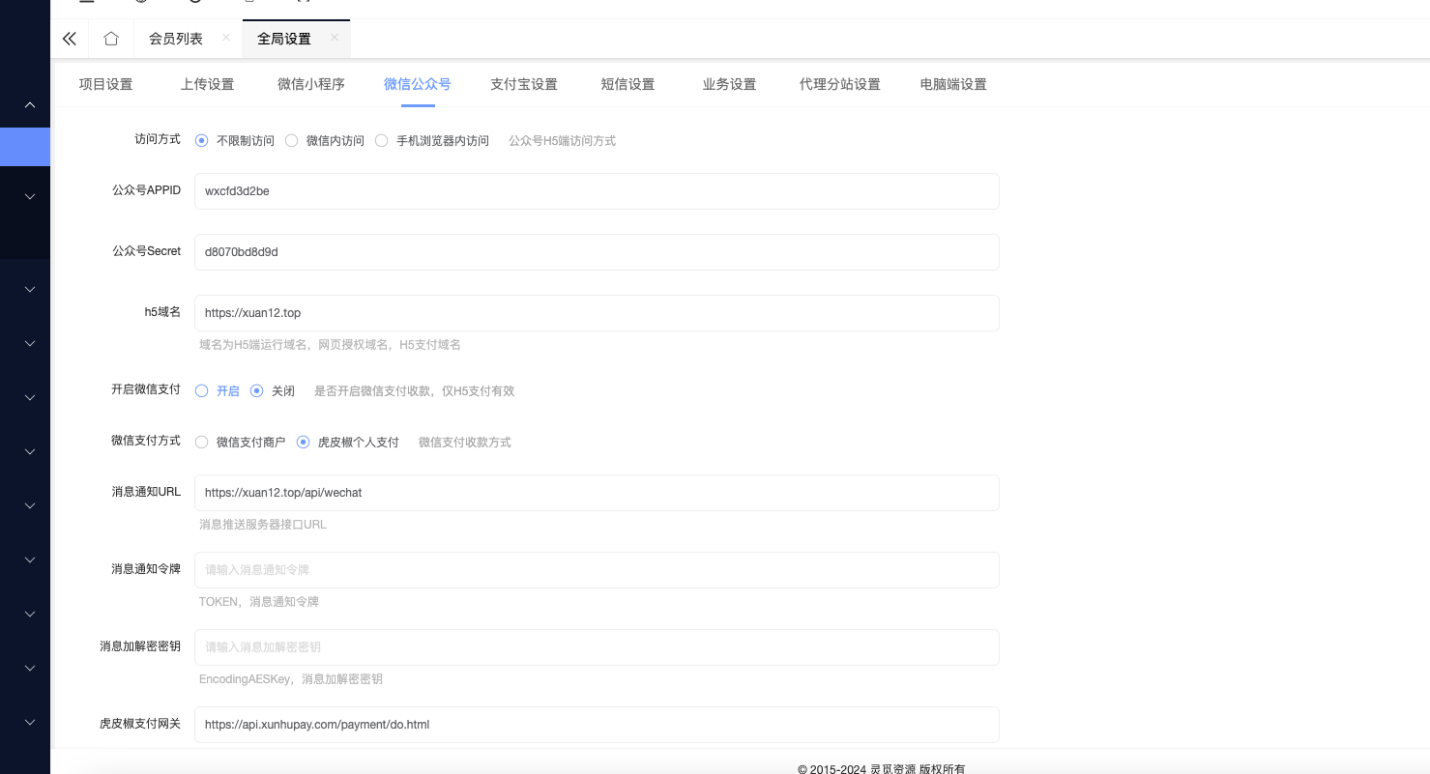
Task: Choose 微信支付商户 as payment method
Action: pos(201,442)
